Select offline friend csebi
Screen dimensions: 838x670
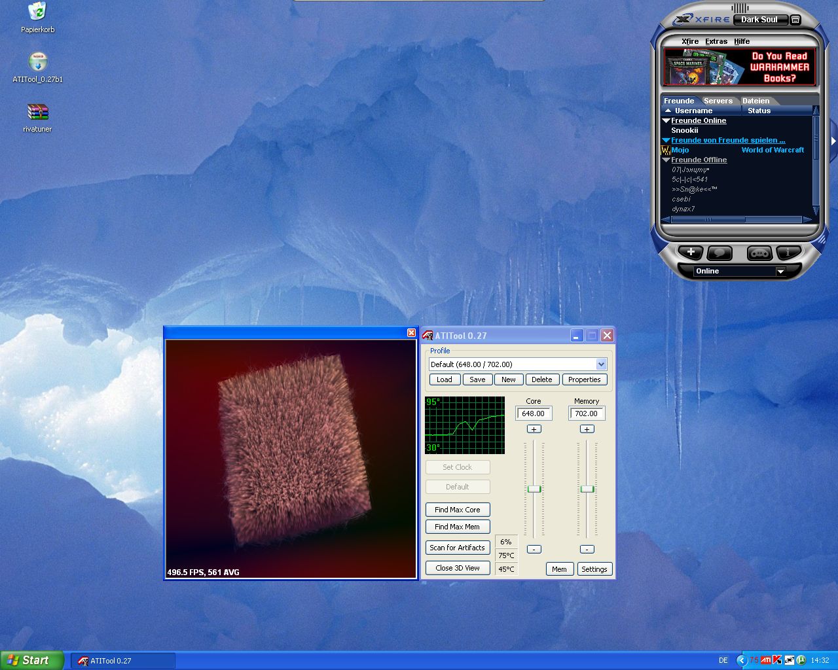click(x=681, y=200)
